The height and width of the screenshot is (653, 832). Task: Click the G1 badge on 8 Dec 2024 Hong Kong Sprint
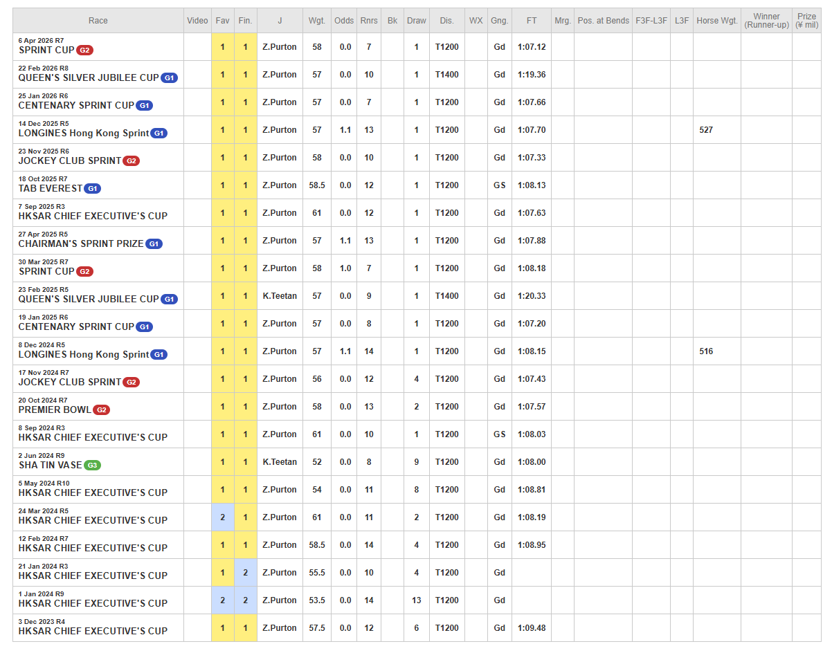(x=159, y=355)
